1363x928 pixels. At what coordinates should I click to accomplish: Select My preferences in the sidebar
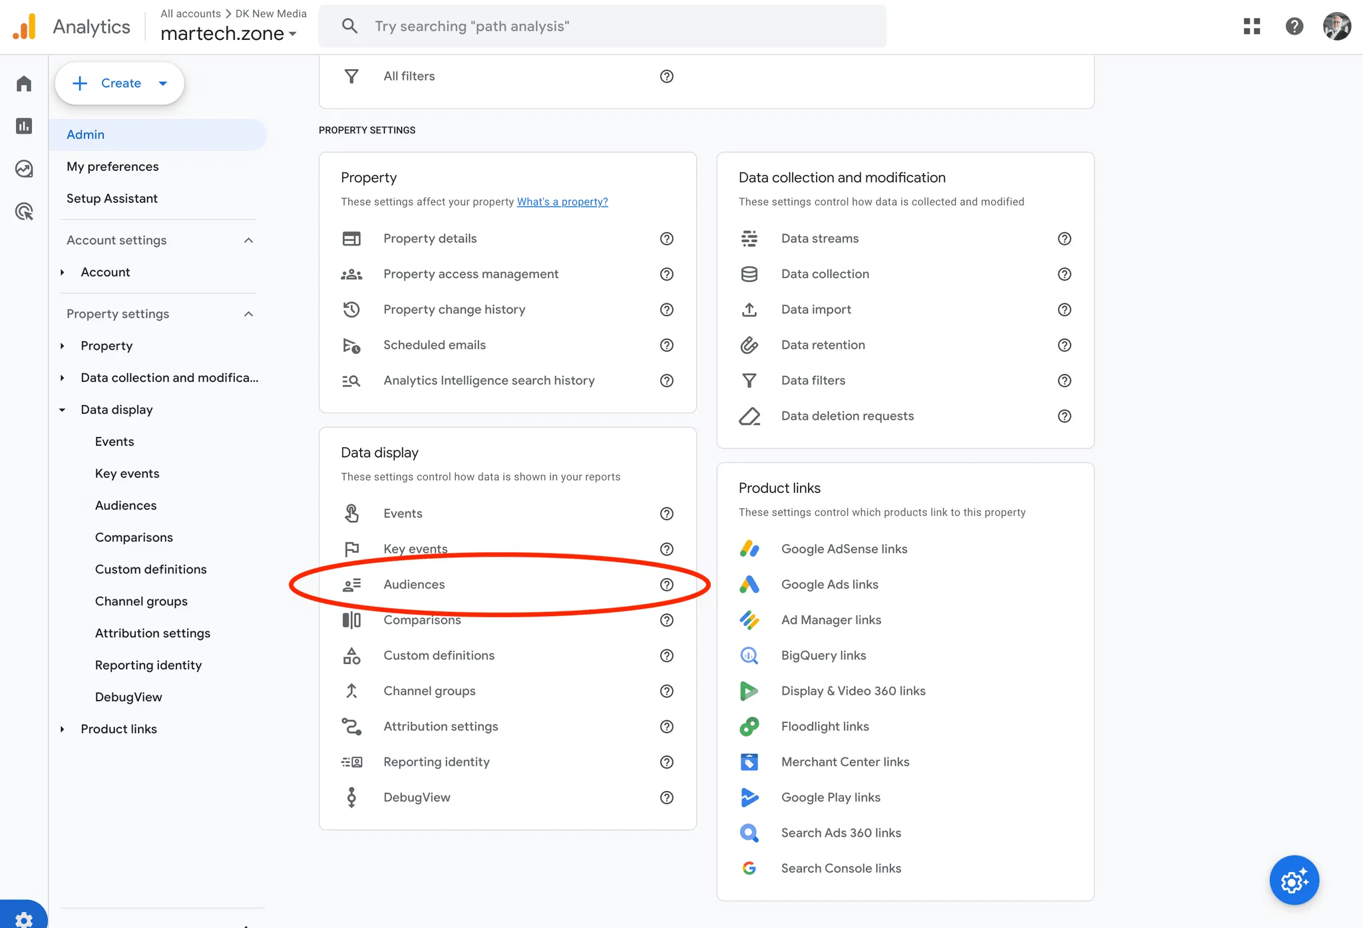point(112,166)
